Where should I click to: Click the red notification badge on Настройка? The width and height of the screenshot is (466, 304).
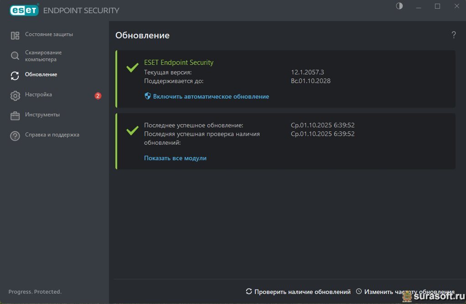tap(98, 96)
